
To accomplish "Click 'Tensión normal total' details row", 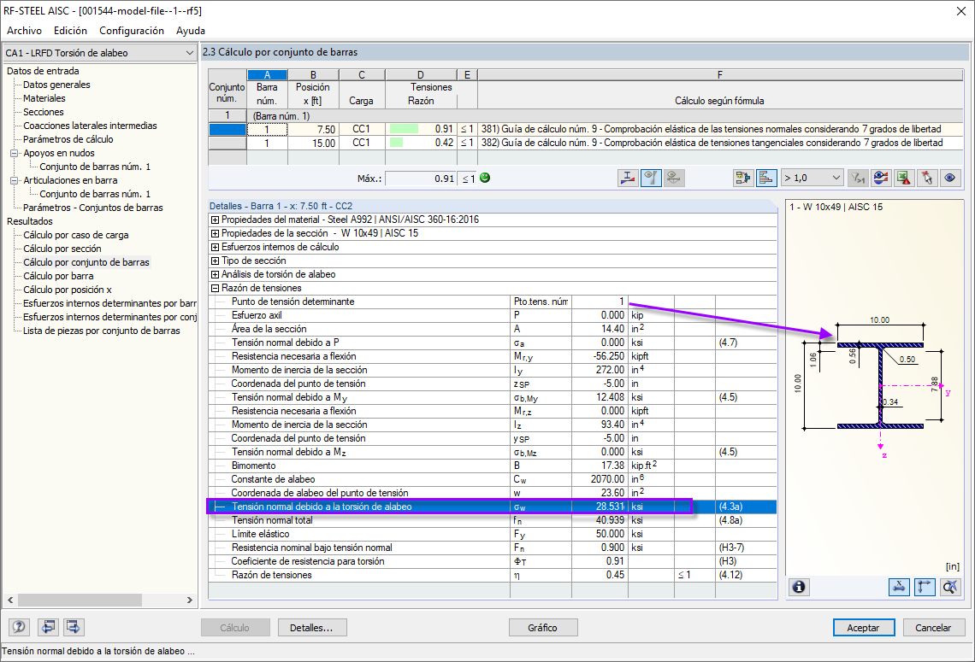I will 493,520.
